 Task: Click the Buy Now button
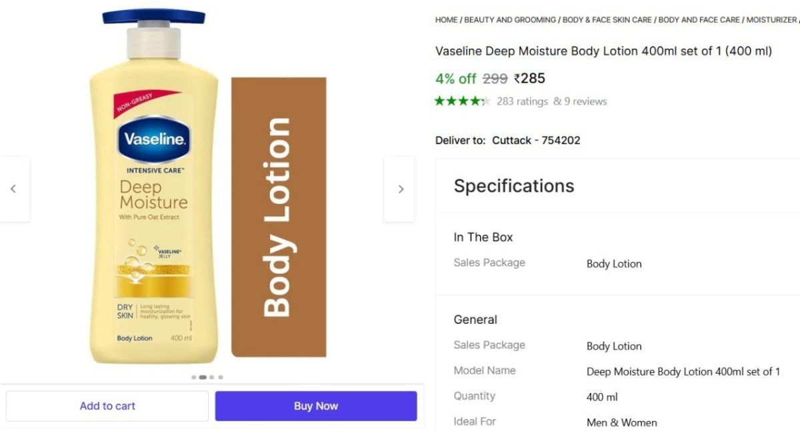coord(316,405)
